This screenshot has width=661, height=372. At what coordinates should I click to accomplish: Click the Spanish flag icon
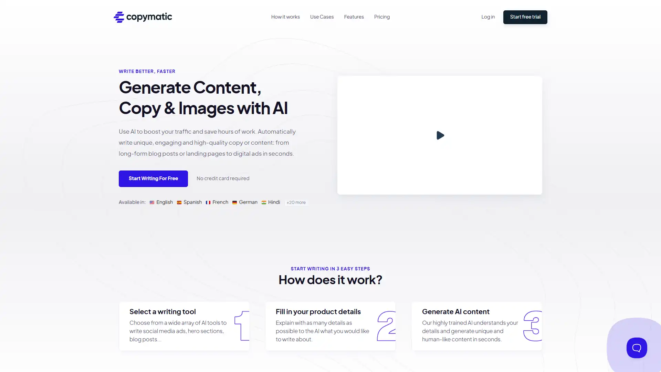[x=179, y=202]
